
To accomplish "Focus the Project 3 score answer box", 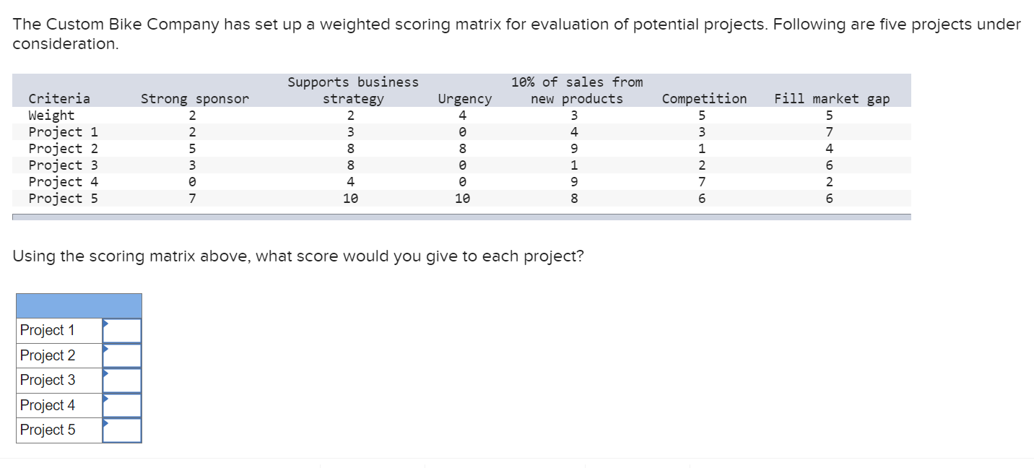I will (x=122, y=380).
